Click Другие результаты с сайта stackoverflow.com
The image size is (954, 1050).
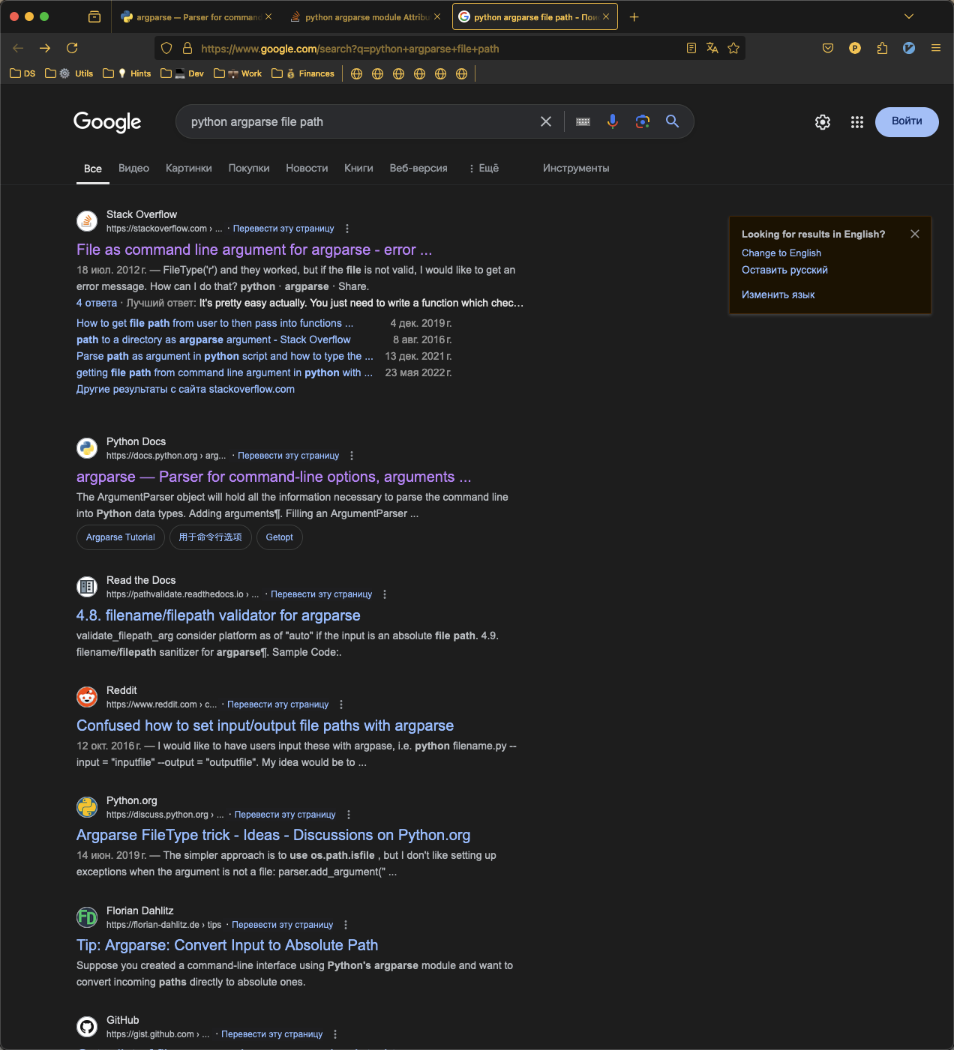185,389
